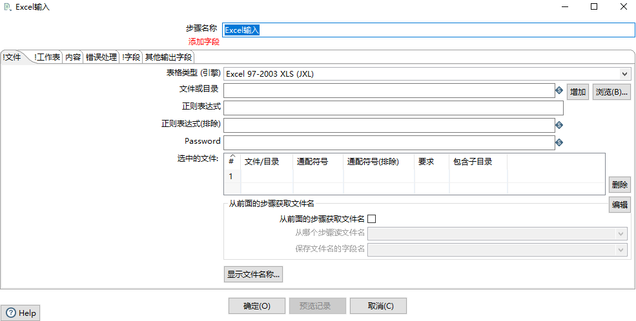Screen dimensions: 636x321
Task: Click the 删除 button
Action: (x=620, y=184)
